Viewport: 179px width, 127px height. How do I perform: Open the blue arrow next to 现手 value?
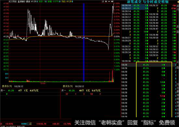point(46,2)
